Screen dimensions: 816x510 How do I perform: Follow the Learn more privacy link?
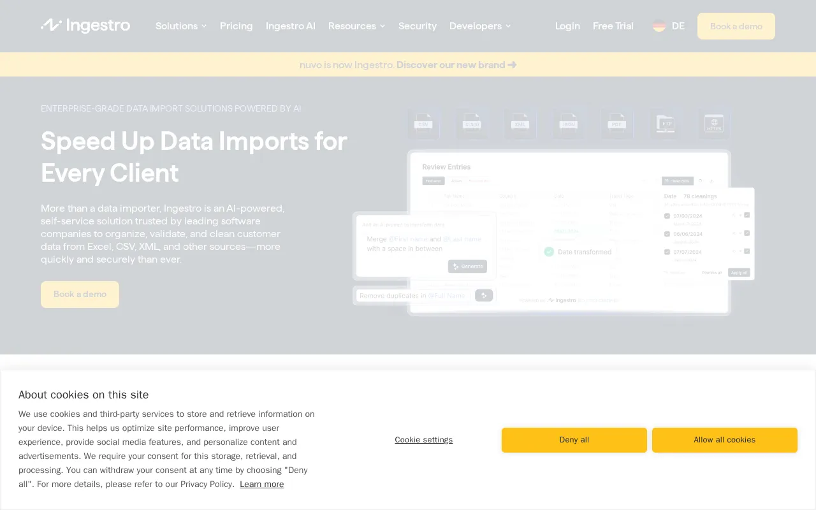[x=262, y=484]
